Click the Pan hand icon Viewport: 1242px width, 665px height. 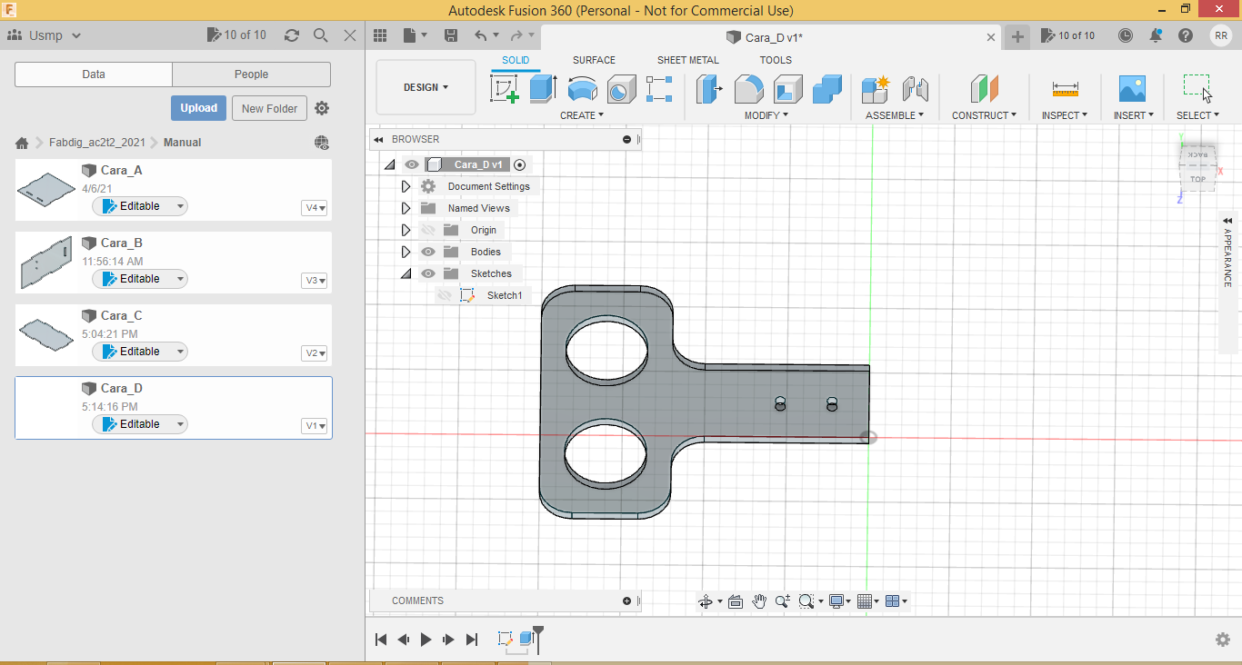click(x=759, y=601)
